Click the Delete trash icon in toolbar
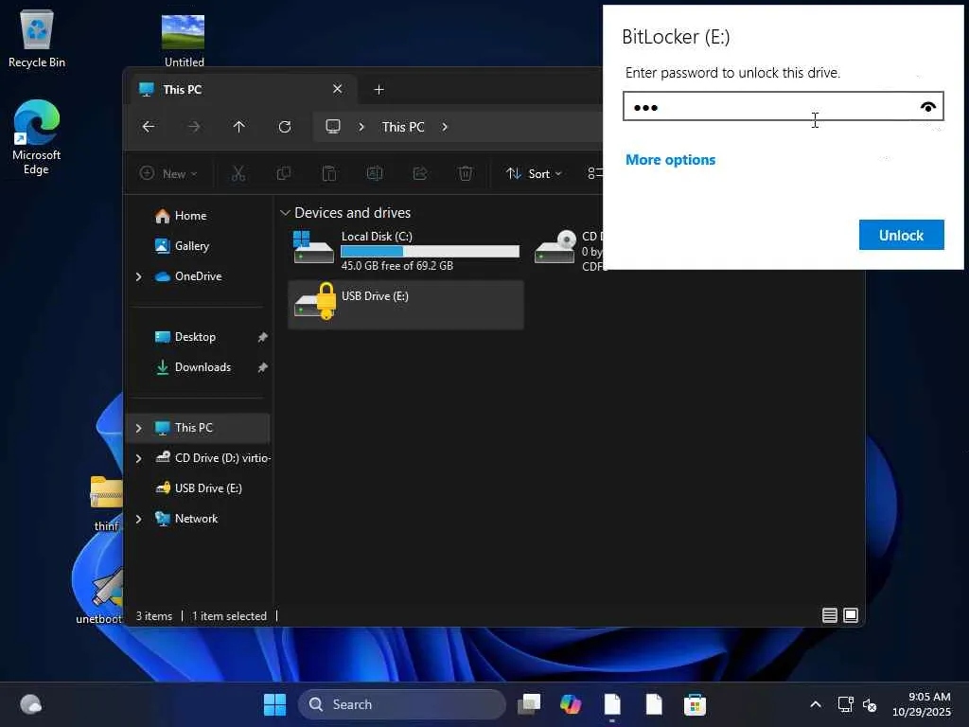Image resolution: width=969 pixels, height=727 pixels. click(x=466, y=174)
